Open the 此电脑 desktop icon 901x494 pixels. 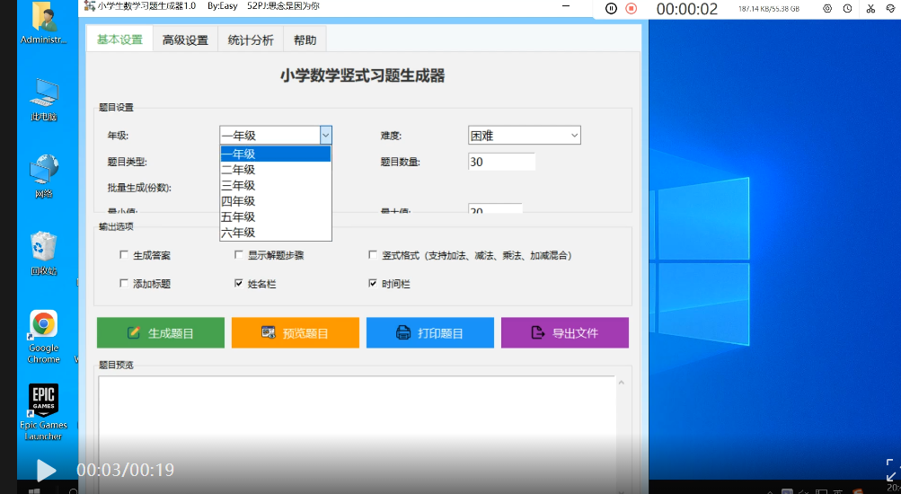coord(44,99)
